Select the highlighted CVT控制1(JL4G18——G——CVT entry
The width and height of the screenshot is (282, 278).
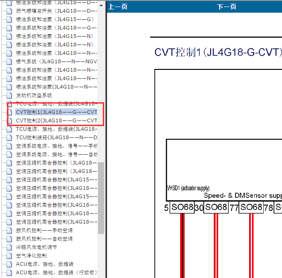point(56,112)
